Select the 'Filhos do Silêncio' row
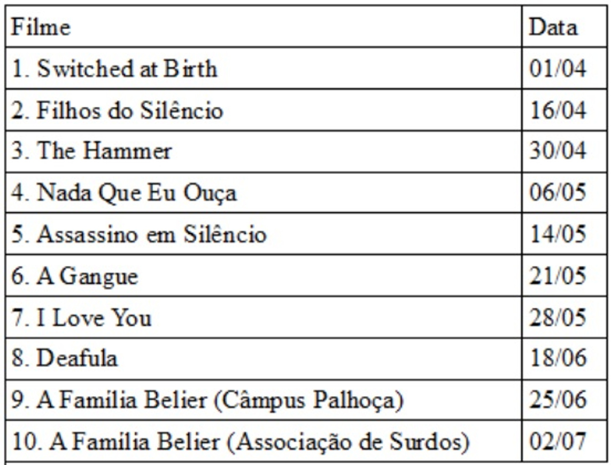The image size is (611, 465). [x=117, y=111]
